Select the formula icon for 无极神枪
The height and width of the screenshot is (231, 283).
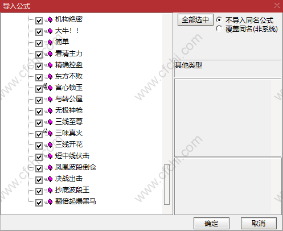[x=48, y=110]
